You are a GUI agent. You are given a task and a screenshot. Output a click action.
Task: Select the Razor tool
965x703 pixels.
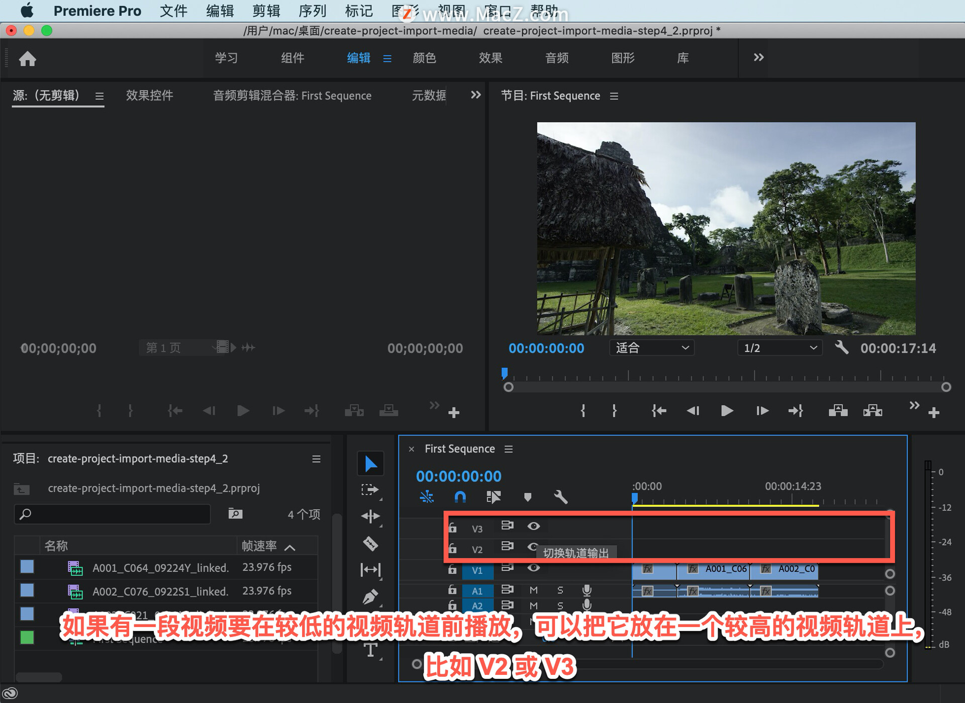click(x=370, y=543)
